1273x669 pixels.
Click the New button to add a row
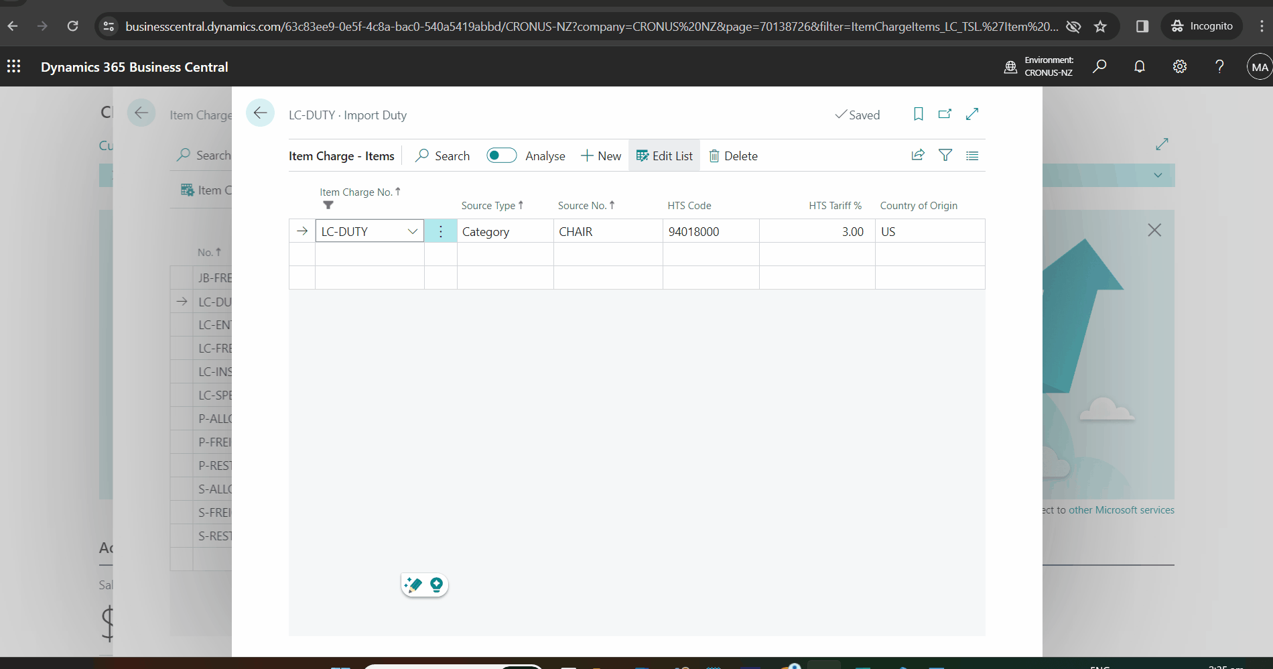tap(600, 155)
